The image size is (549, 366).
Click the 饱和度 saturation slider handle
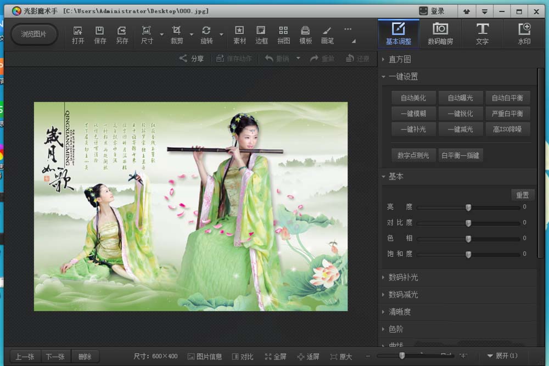click(468, 255)
